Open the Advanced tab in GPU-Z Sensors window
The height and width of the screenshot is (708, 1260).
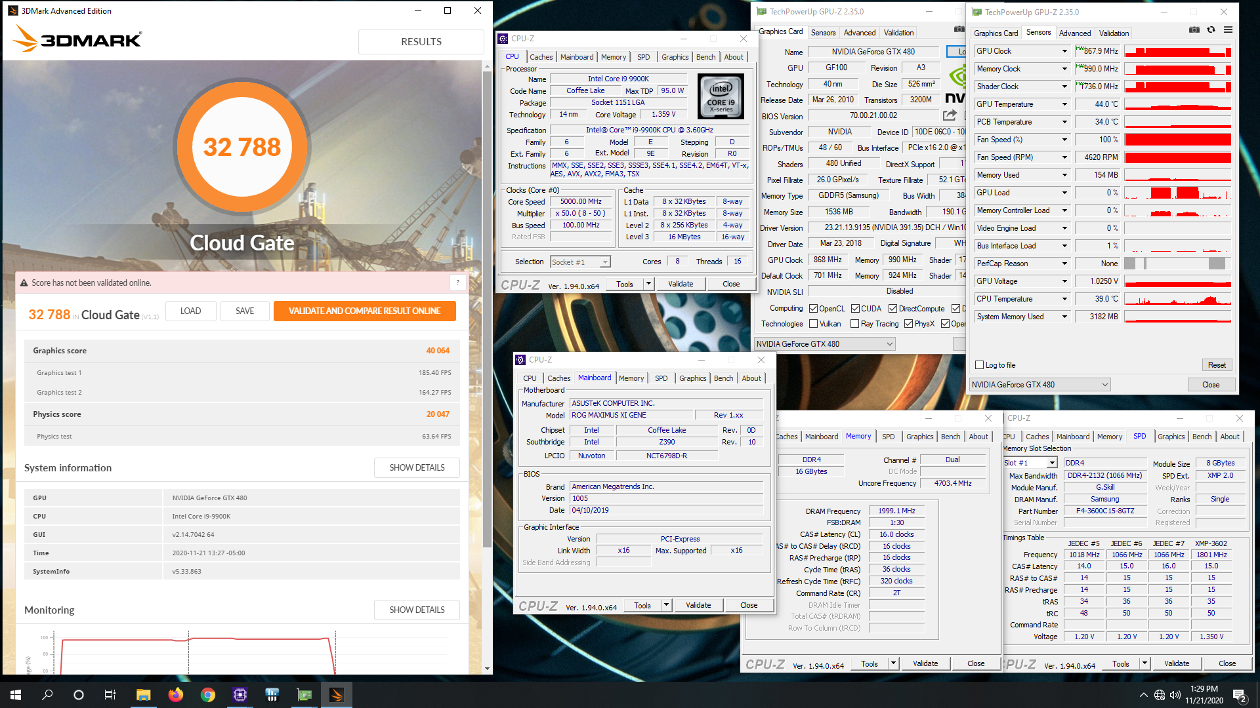point(1074,33)
